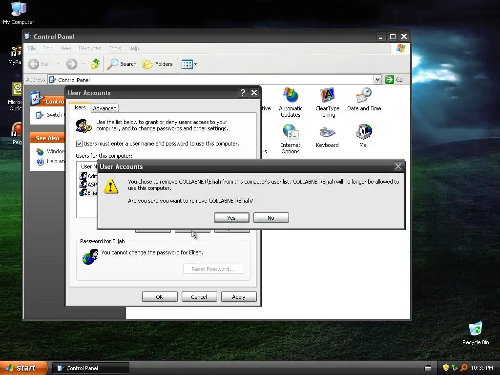Open the Back history dropdown arrow
This screenshot has height=375, width=500.
pos(59,64)
